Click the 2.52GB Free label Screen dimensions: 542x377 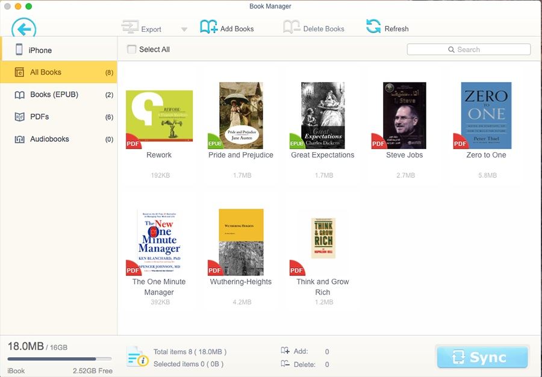point(93,371)
